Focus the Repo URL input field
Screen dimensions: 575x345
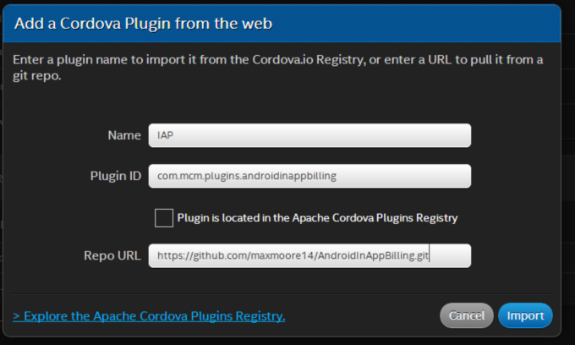(309, 255)
